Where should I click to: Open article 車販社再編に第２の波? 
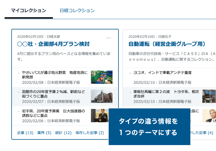(x=166, y=94)
